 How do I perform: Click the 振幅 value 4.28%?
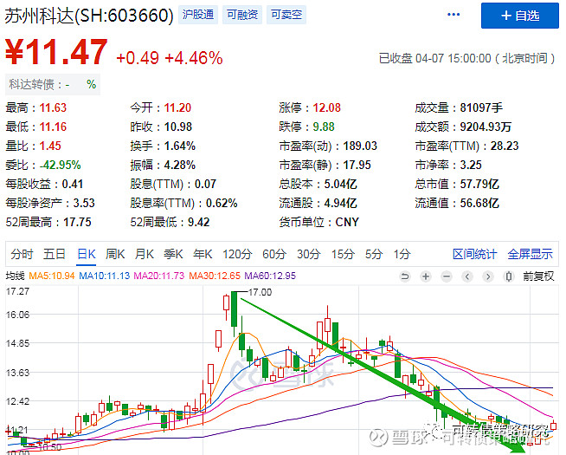tap(180, 166)
